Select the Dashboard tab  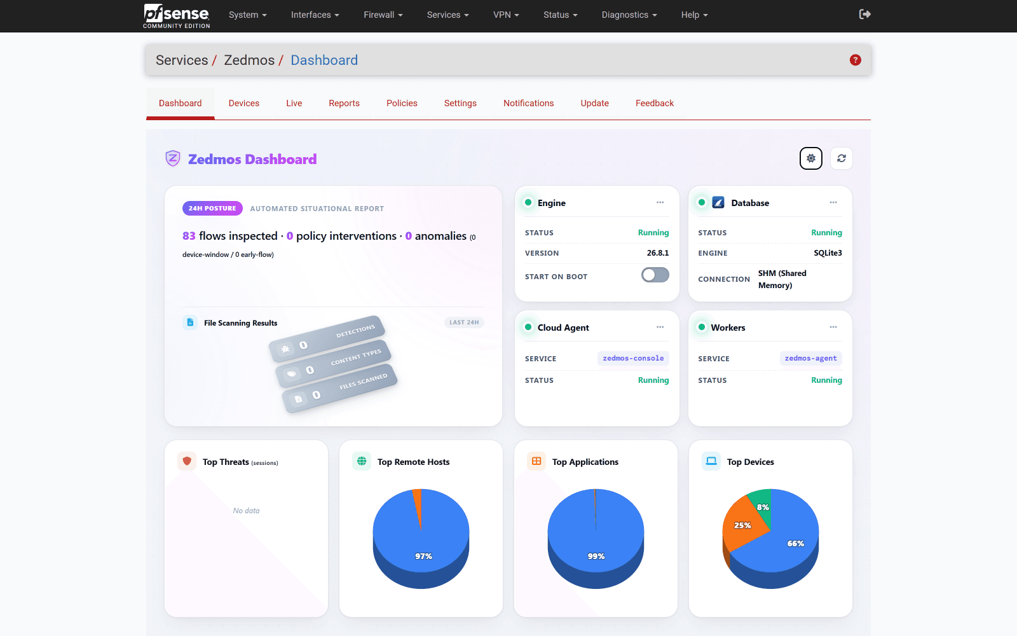pyautogui.click(x=181, y=103)
